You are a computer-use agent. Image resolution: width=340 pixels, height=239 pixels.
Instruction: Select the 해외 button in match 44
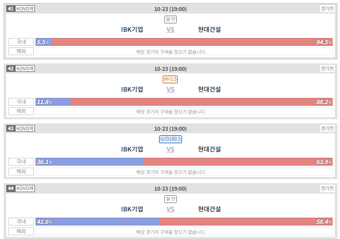tap(21, 231)
